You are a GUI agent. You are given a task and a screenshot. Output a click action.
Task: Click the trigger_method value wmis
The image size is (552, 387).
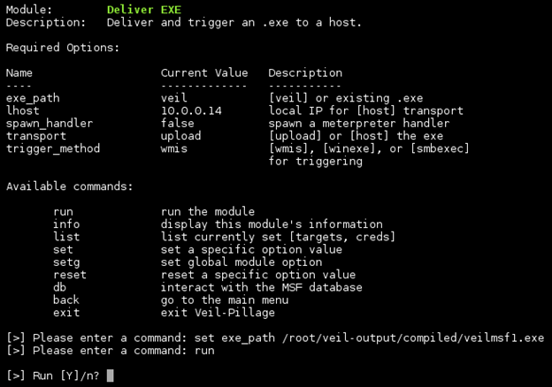[174, 148]
